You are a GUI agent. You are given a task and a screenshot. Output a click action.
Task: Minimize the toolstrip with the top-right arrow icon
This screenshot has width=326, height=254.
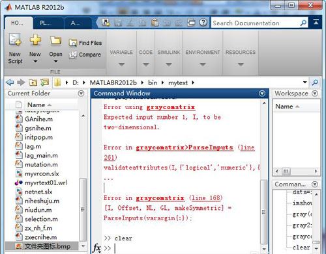[x=316, y=21]
